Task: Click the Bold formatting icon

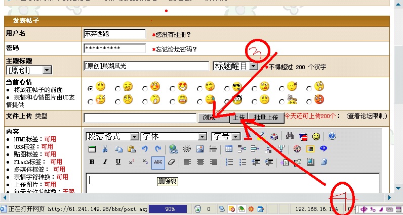Action: click(92, 162)
